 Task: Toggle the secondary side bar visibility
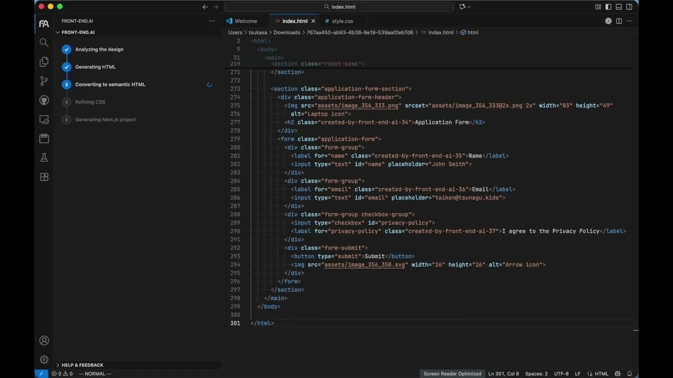tap(629, 7)
